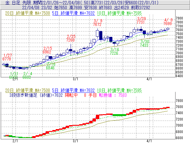Screen dimensions: 190x145
Task: Click the lower chart's 5日 終値平滑 MA=7632 legend
Action: [x=73, y=90]
